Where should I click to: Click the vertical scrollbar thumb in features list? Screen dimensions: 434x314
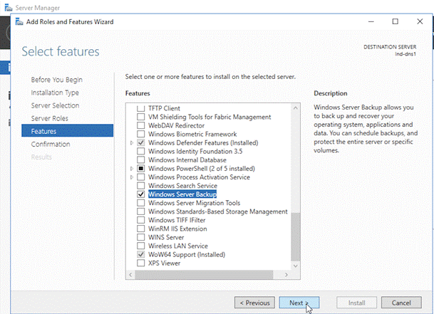coord(295,237)
